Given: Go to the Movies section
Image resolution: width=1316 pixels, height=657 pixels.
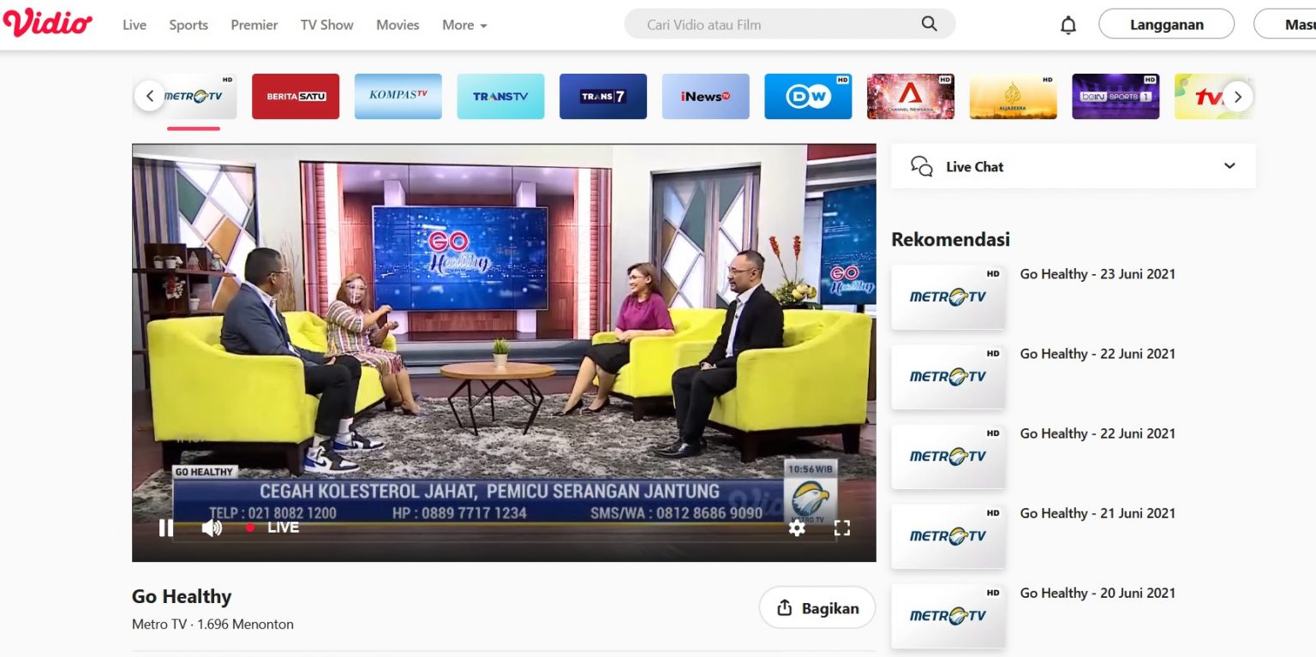Looking at the screenshot, I should click(x=397, y=25).
